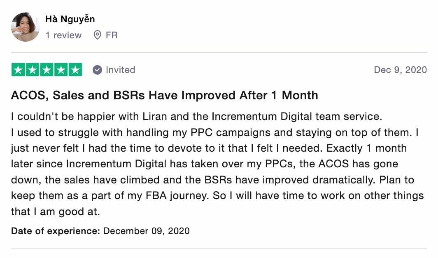Screen dimensions: 438x258
Task: Click the first green rating star
Action: pos(18,70)
